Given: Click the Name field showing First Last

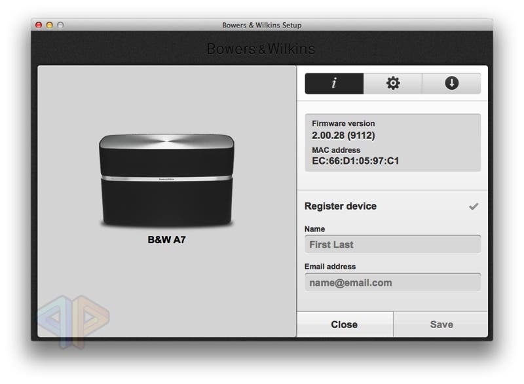Looking at the screenshot, I should click(392, 244).
